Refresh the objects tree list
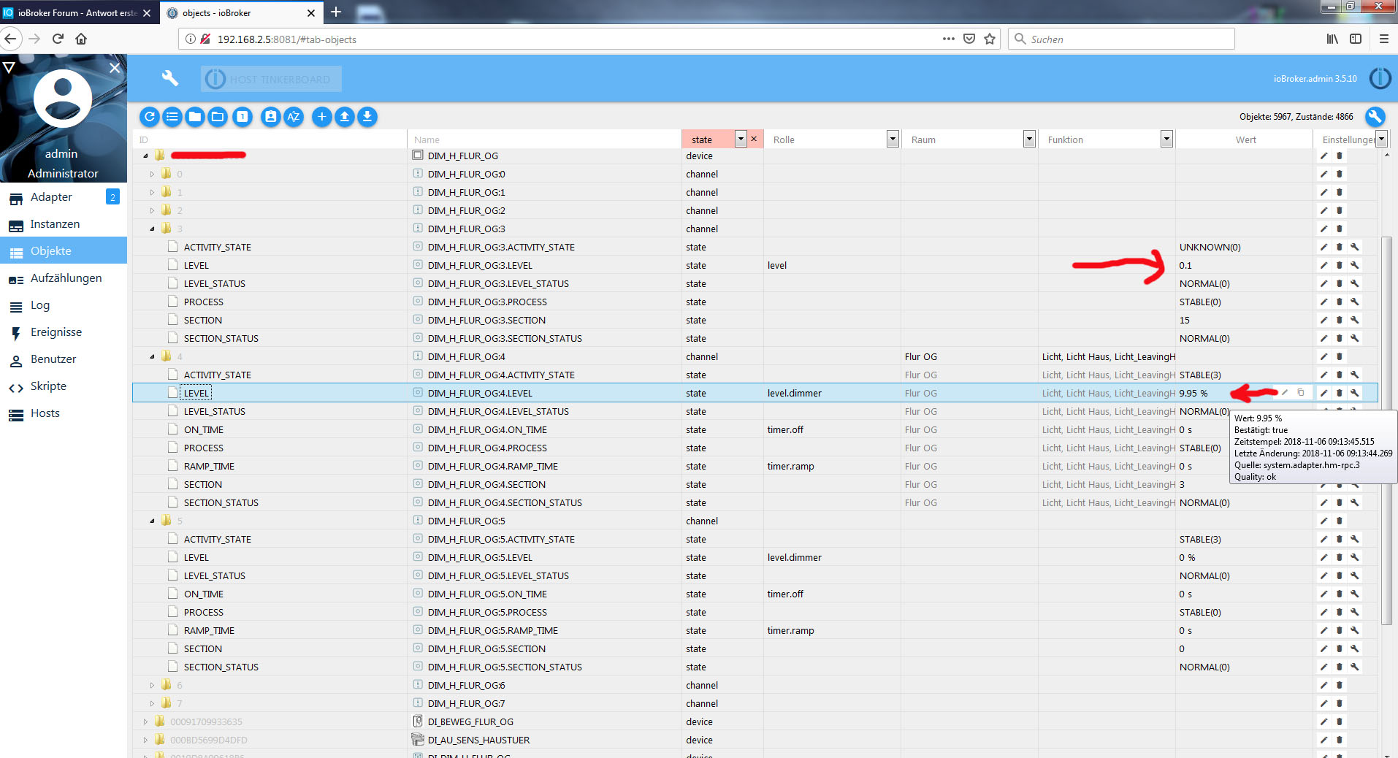This screenshot has height=758, width=1398. coord(150,117)
